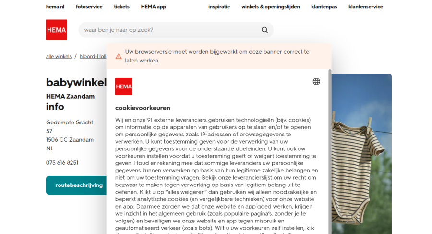Open the fotoservice menu item
The width and height of the screenshot is (432, 234).
pos(89,7)
